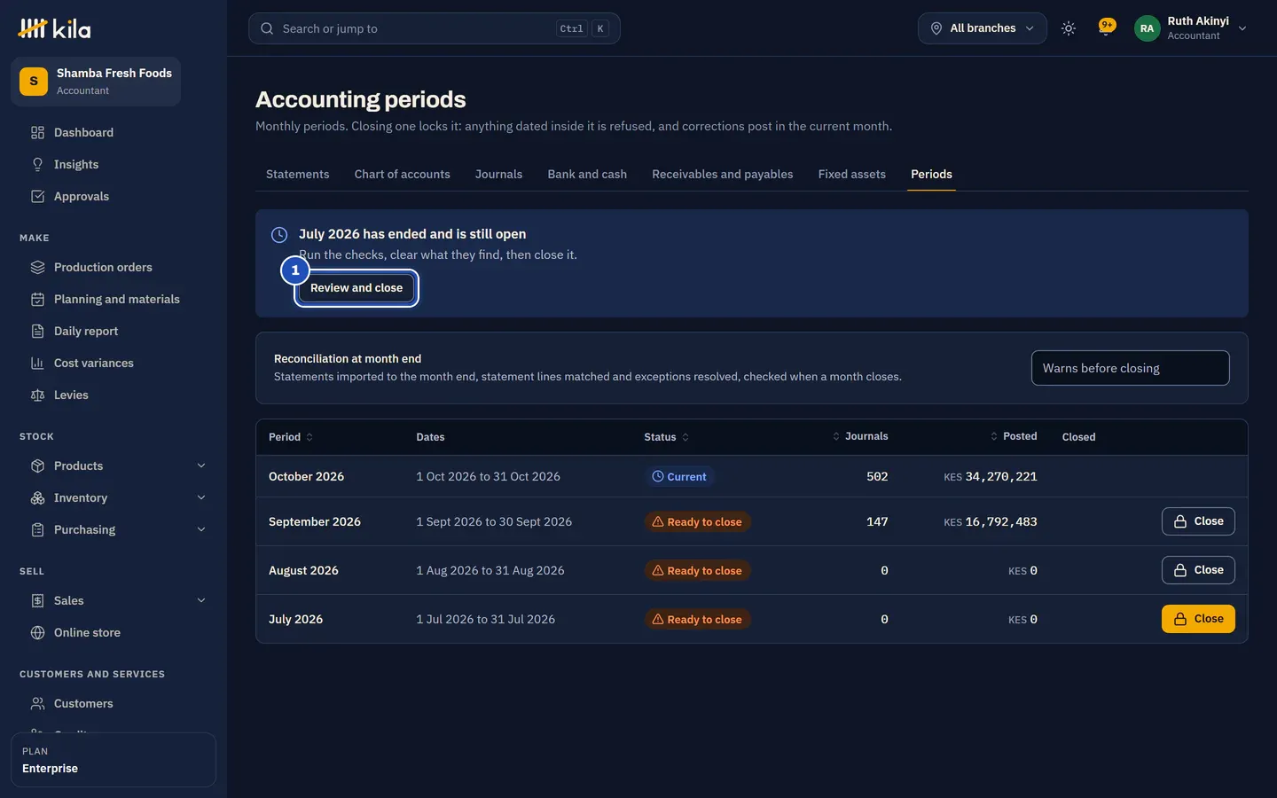Switch to the Chart of accounts tab

pyautogui.click(x=402, y=174)
